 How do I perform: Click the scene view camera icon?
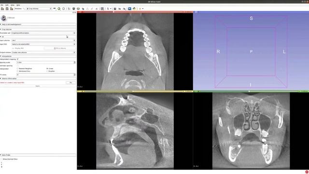click(119, 9)
